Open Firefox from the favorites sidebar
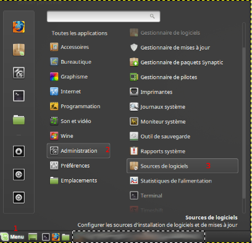The width and height of the screenshot is (252, 243). 19,27
